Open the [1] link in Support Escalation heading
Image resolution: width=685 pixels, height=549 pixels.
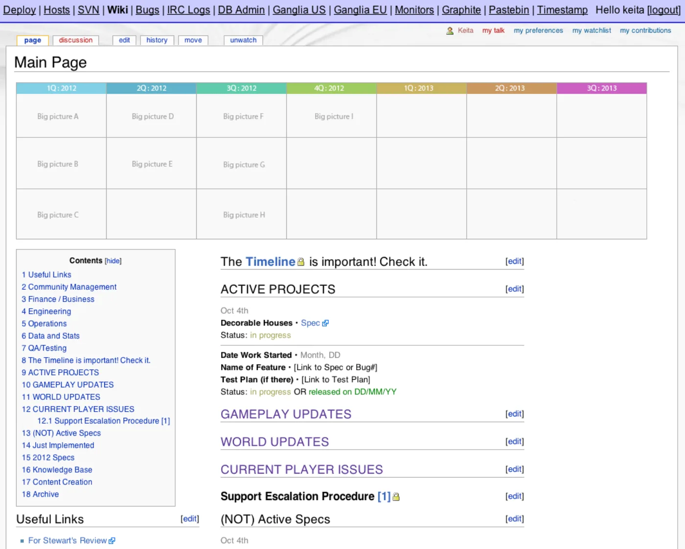pos(384,497)
